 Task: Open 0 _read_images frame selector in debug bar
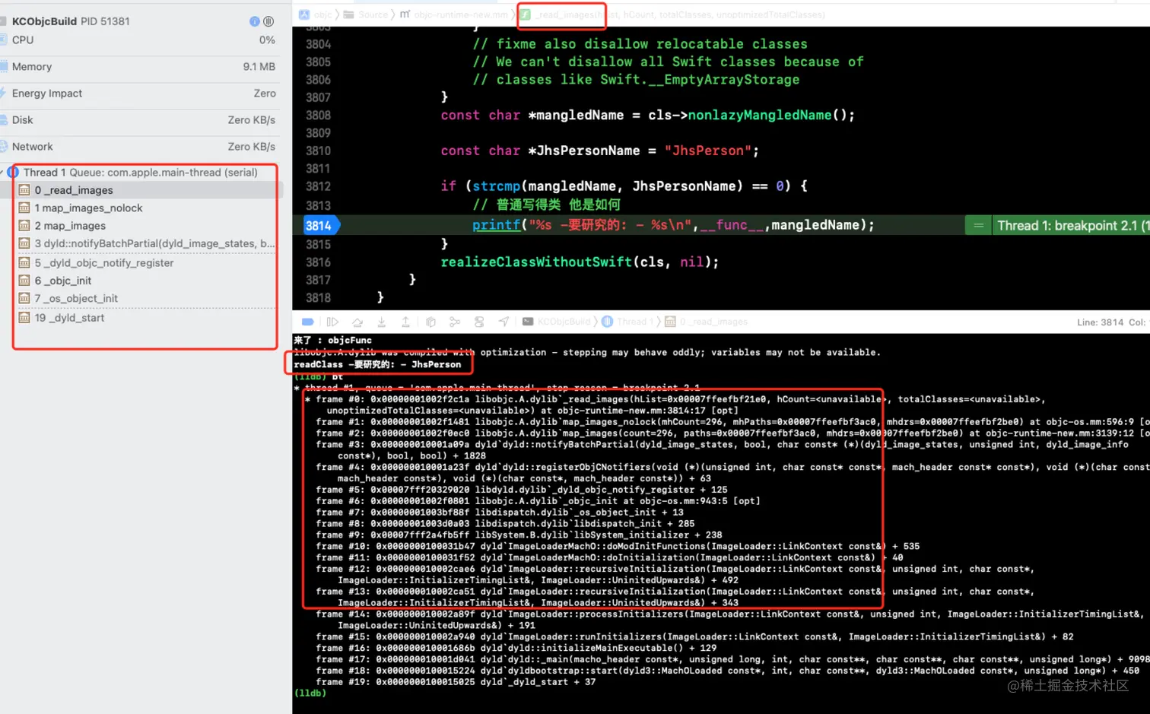point(707,322)
